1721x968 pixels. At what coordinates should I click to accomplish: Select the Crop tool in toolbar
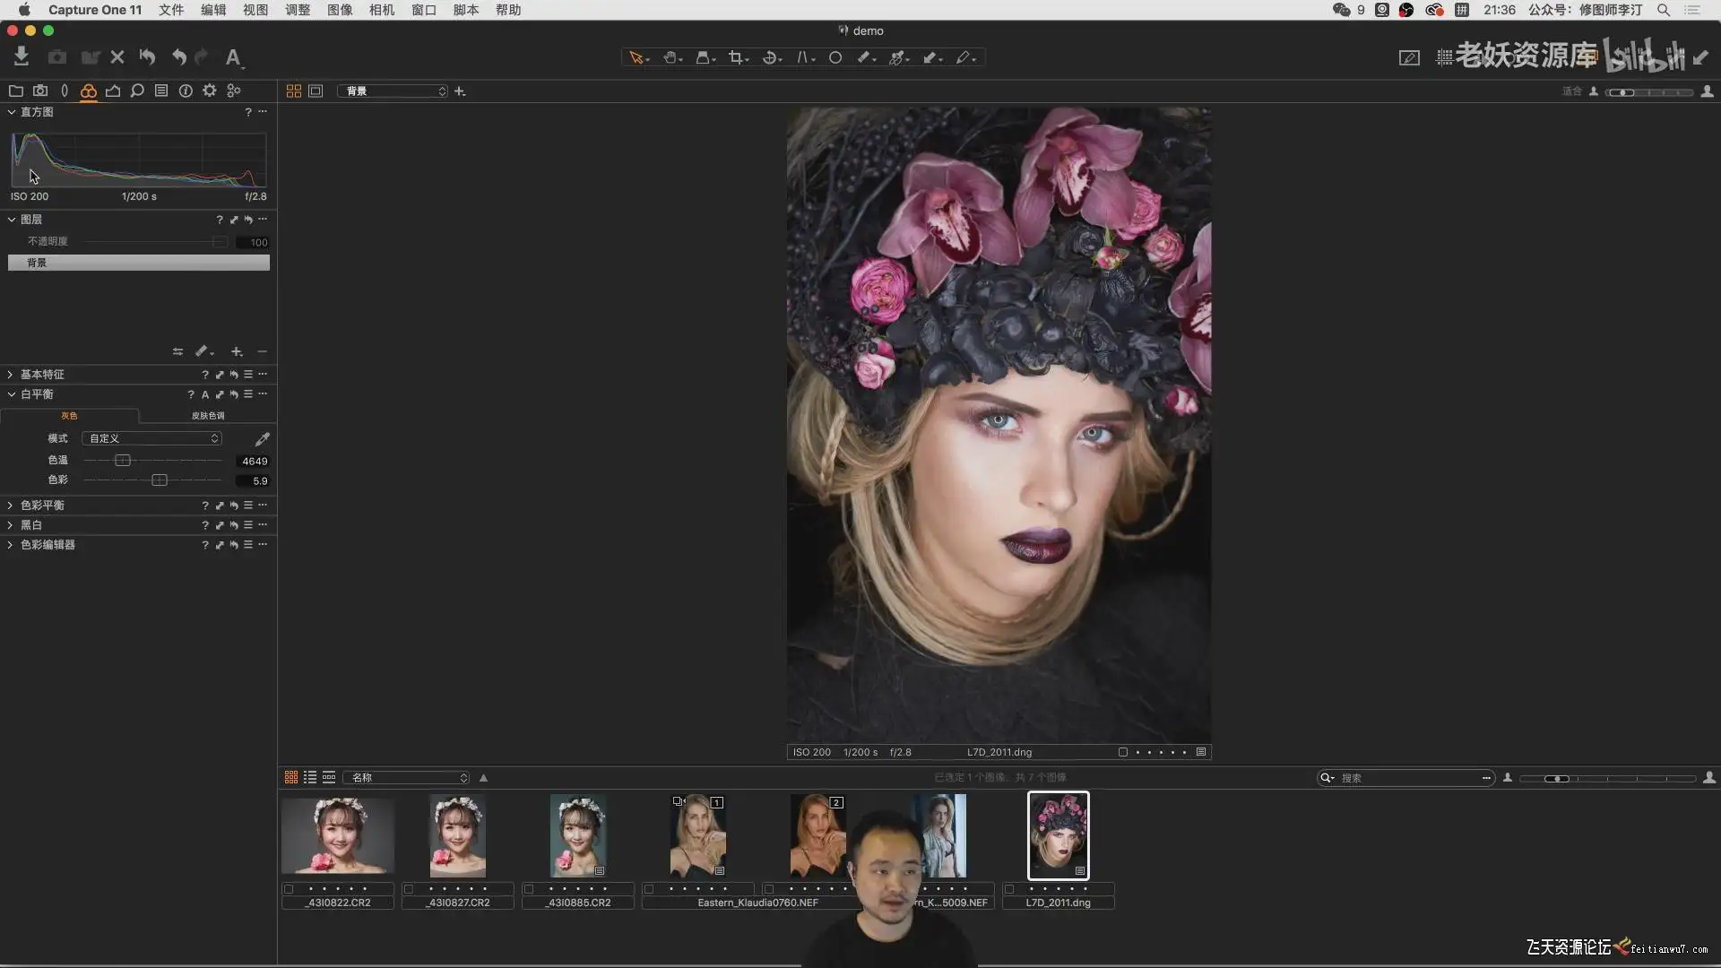(736, 57)
